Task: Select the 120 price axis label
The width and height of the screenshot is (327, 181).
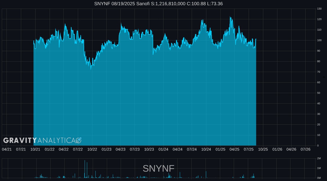Action: (319, 19)
